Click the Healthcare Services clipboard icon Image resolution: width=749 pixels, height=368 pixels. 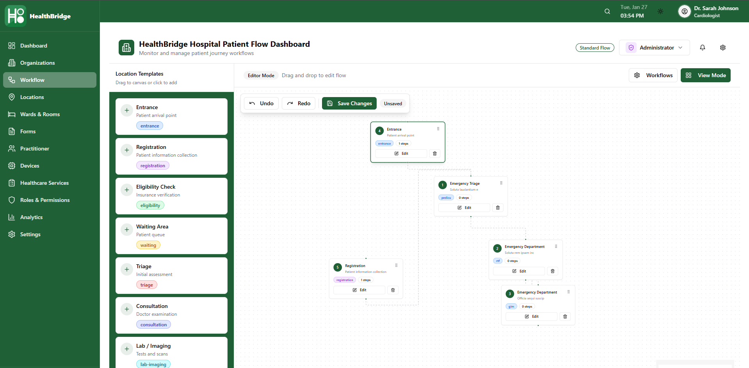pos(12,183)
